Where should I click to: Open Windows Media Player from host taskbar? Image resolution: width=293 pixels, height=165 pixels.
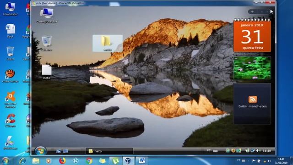point(49,161)
